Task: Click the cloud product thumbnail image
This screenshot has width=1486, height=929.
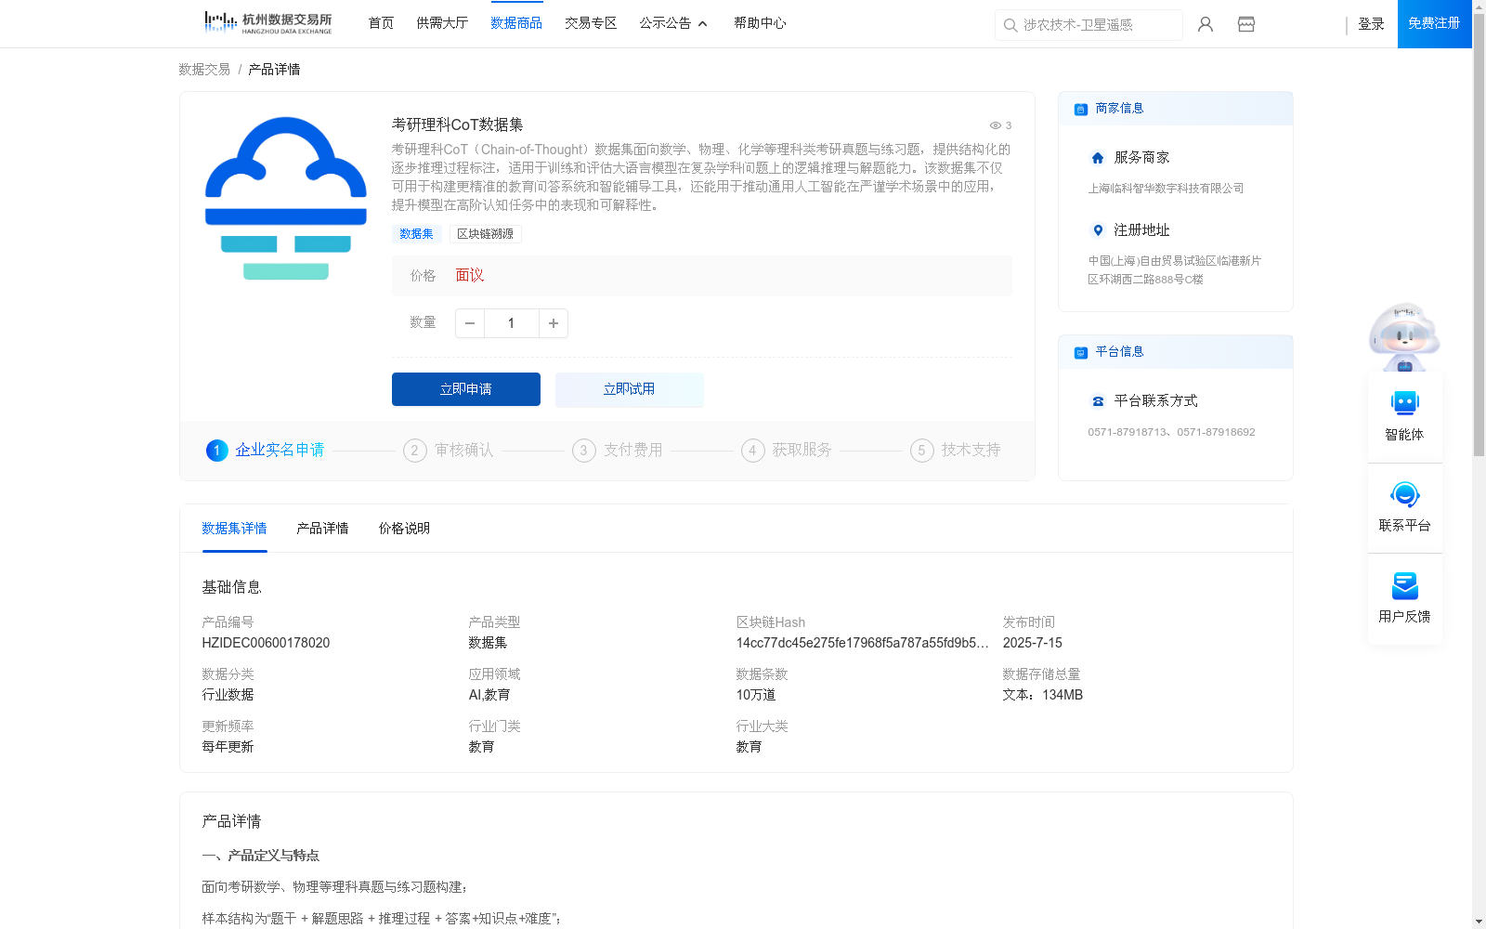Action: pos(286,198)
